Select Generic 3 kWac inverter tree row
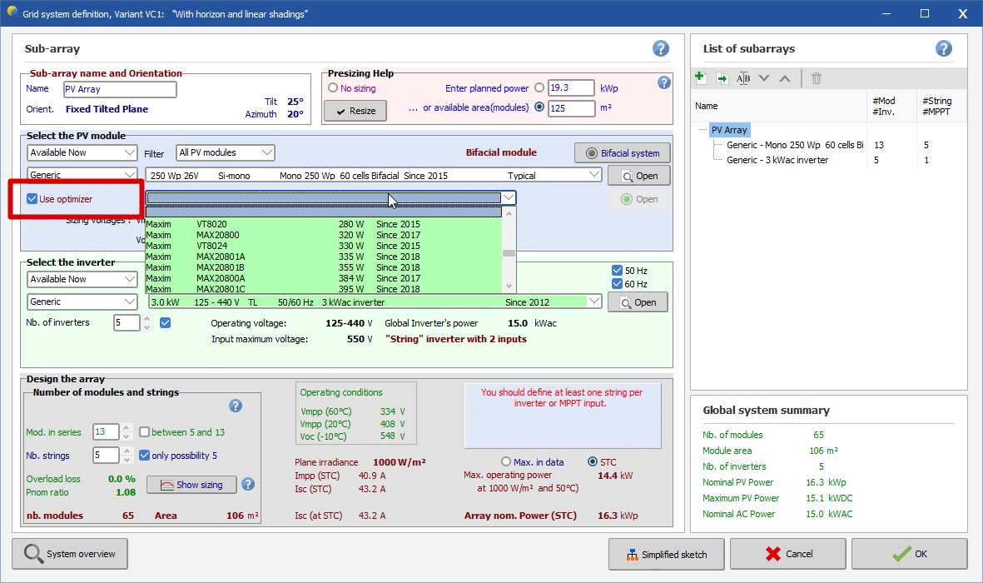This screenshot has width=983, height=583. point(777,160)
